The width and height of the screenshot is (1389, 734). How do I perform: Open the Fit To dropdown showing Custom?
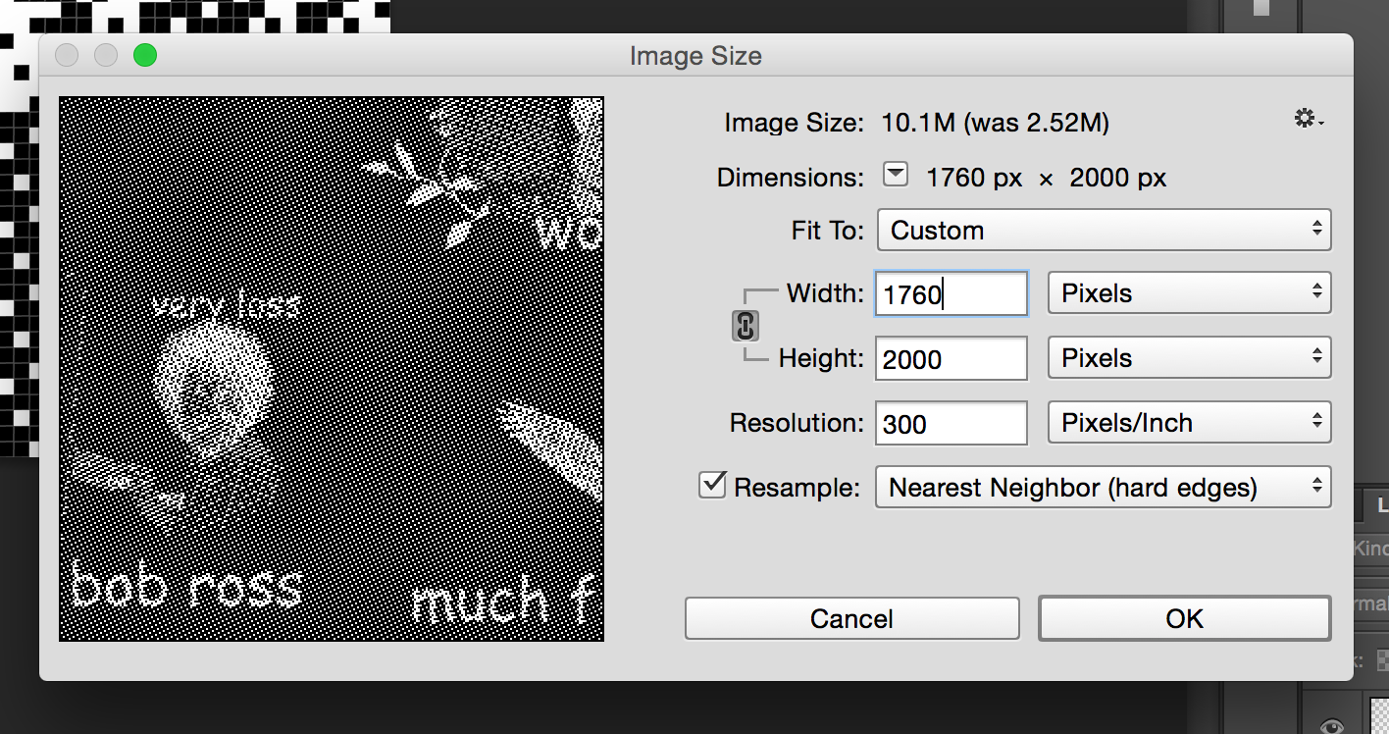1104,230
